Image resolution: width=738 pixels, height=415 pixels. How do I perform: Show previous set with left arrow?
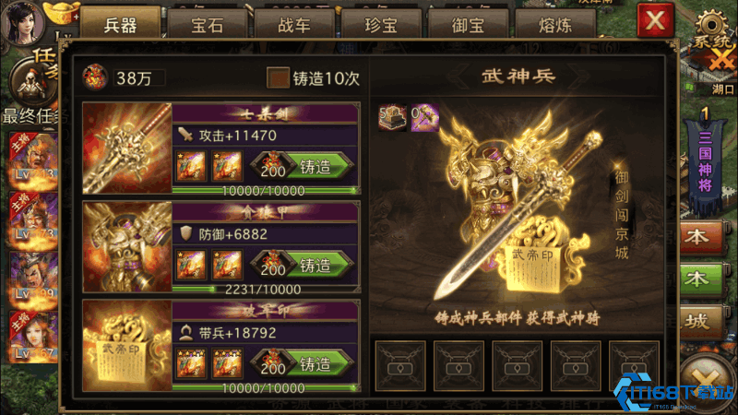point(458,77)
